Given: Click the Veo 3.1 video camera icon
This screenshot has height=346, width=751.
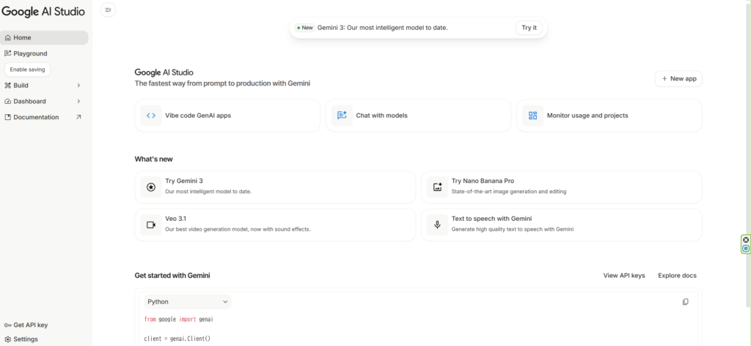Looking at the screenshot, I should 151,225.
